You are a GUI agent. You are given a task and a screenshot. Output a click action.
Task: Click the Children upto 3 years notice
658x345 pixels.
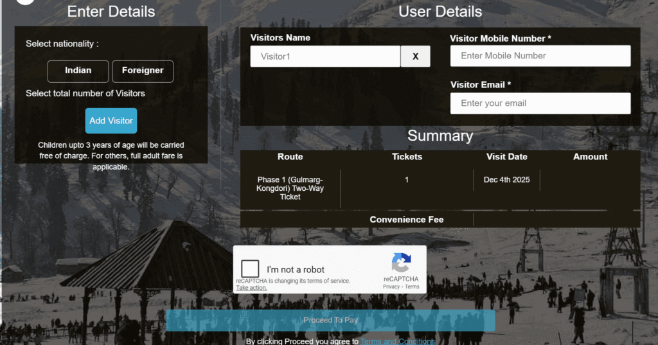click(111, 155)
